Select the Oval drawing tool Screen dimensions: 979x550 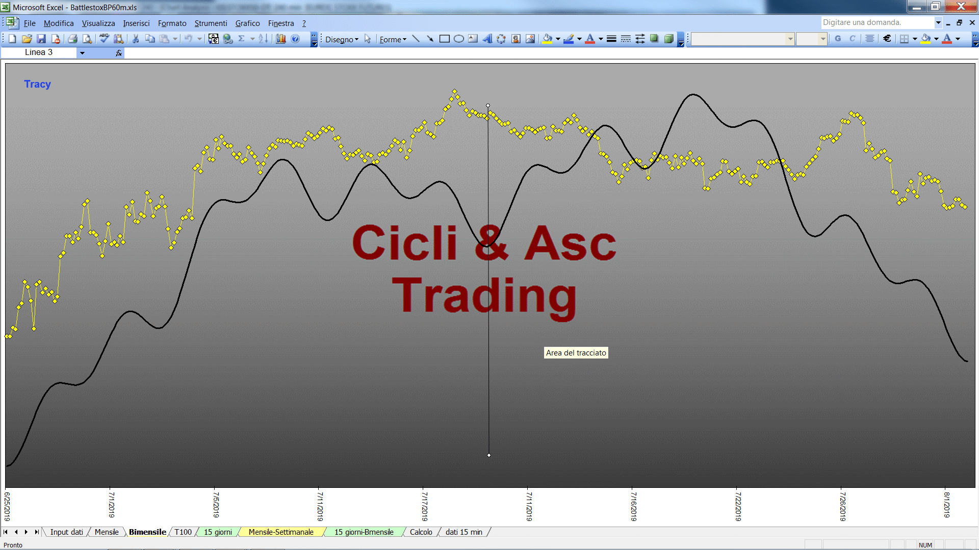click(x=458, y=39)
